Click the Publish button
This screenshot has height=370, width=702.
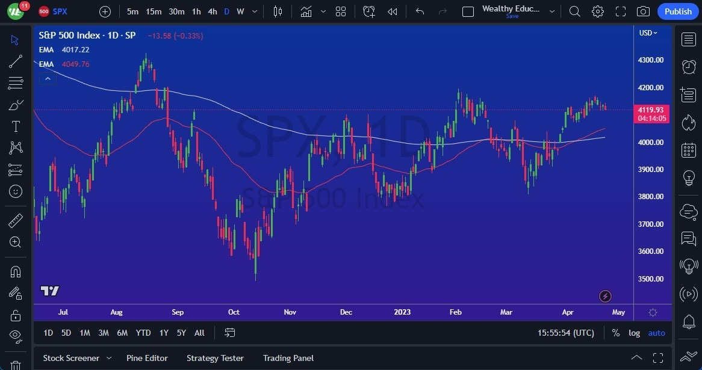677,11
